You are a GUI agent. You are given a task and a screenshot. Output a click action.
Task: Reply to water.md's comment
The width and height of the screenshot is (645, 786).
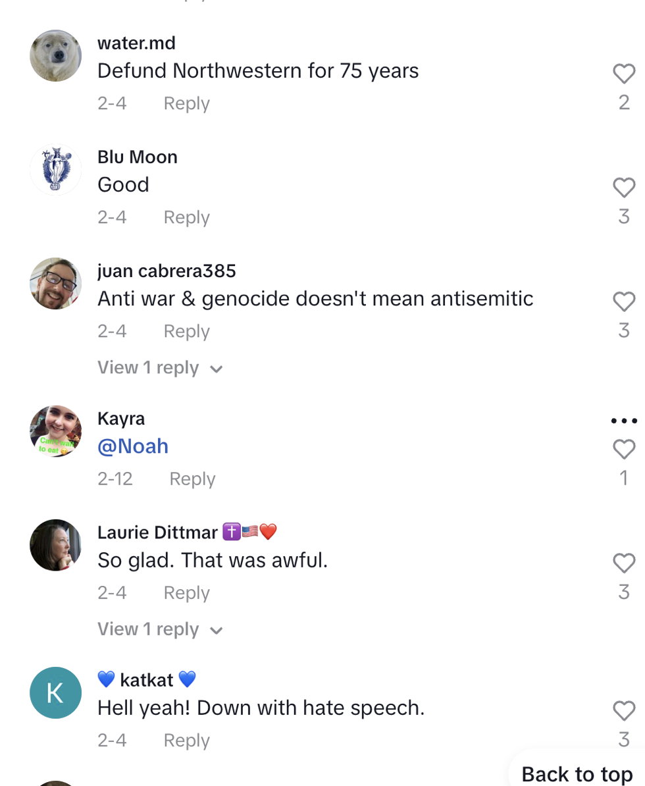tap(186, 103)
